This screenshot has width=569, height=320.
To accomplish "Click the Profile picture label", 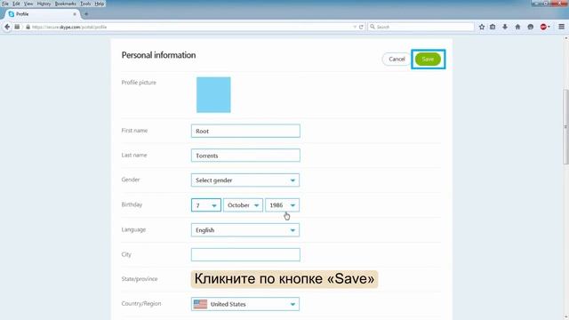I will pyautogui.click(x=139, y=83).
